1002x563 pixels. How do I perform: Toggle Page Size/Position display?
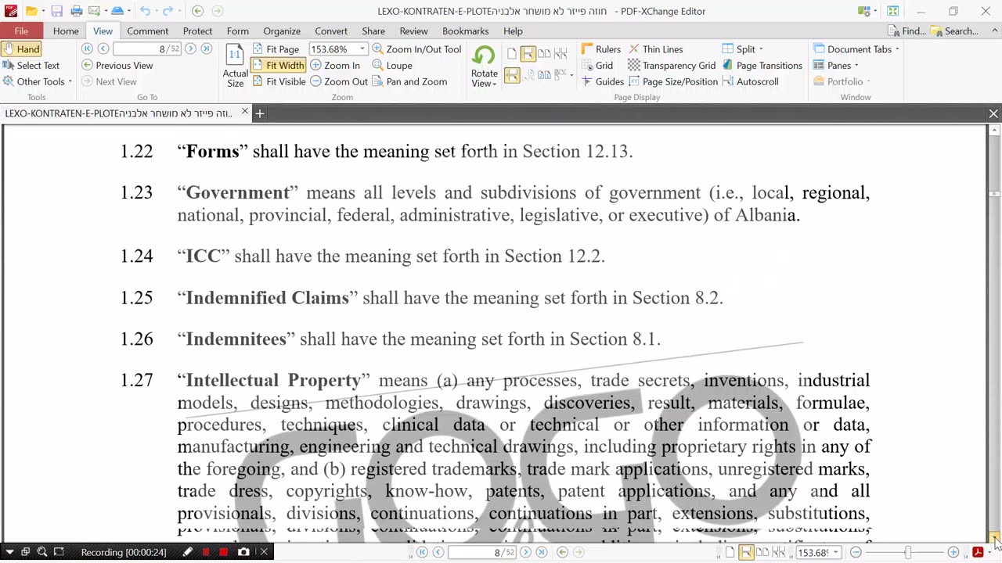(x=672, y=81)
